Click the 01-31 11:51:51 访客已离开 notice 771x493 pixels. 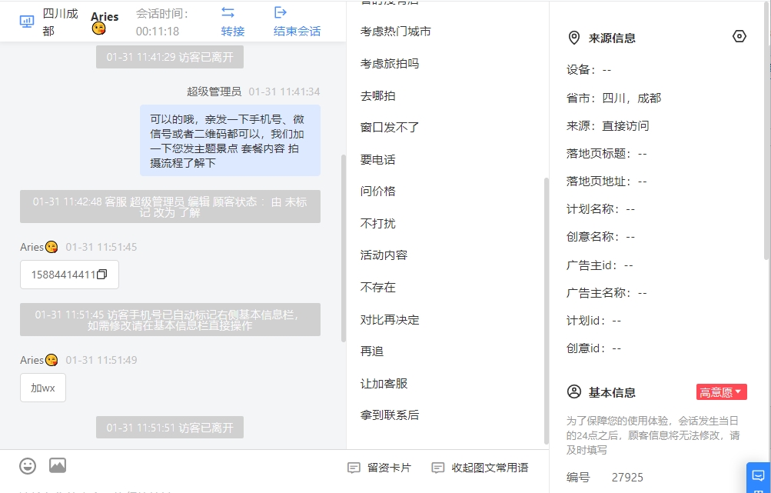[170, 428]
